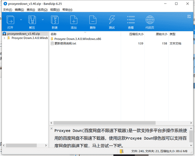Click the archive comment description text
Viewport: 195px width, 156px height.
(121, 138)
